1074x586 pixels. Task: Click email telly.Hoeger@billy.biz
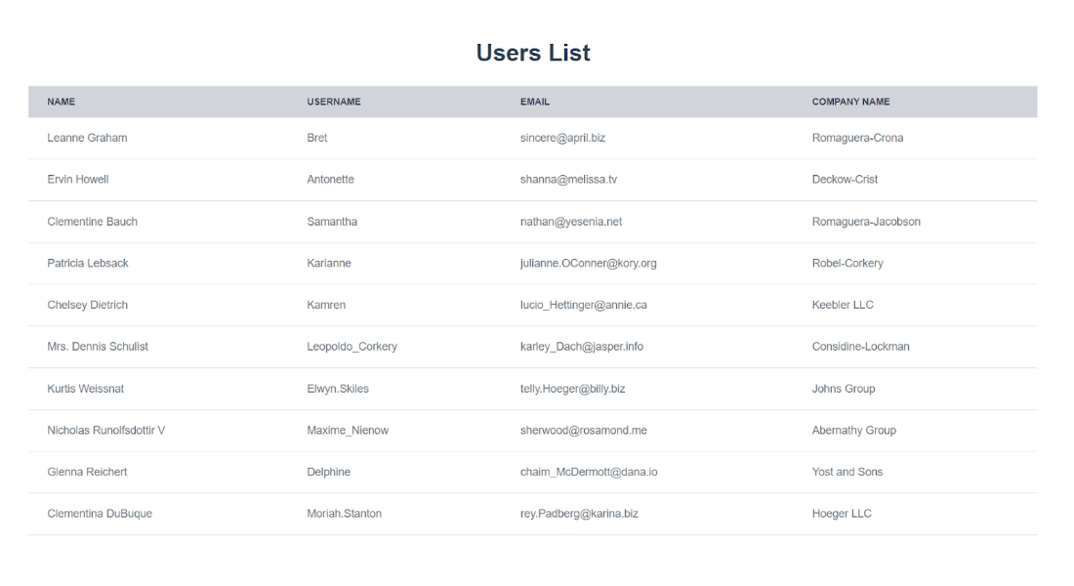[572, 389]
